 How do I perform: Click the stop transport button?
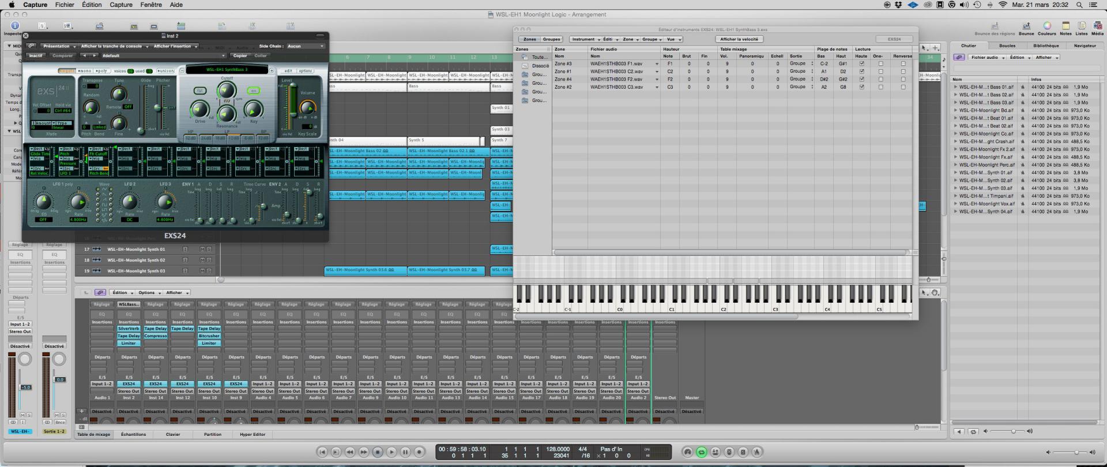378,452
